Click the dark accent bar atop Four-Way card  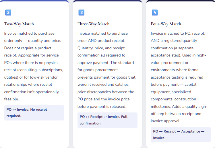(181, 1)
